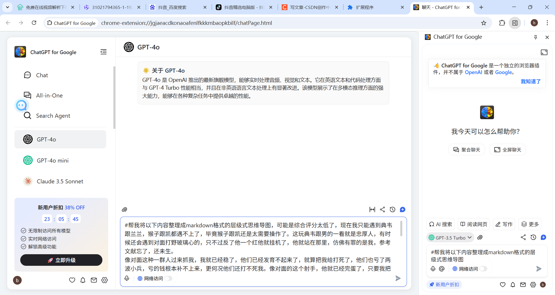This screenshot has width=555, height=295.
Task: Switch to 扩展程序 tab
Action: 376,7
